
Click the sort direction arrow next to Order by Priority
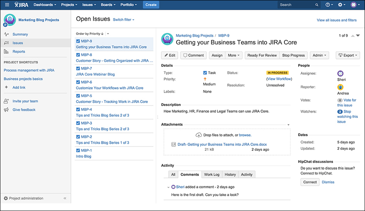pyautogui.click(x=103, y=34)
